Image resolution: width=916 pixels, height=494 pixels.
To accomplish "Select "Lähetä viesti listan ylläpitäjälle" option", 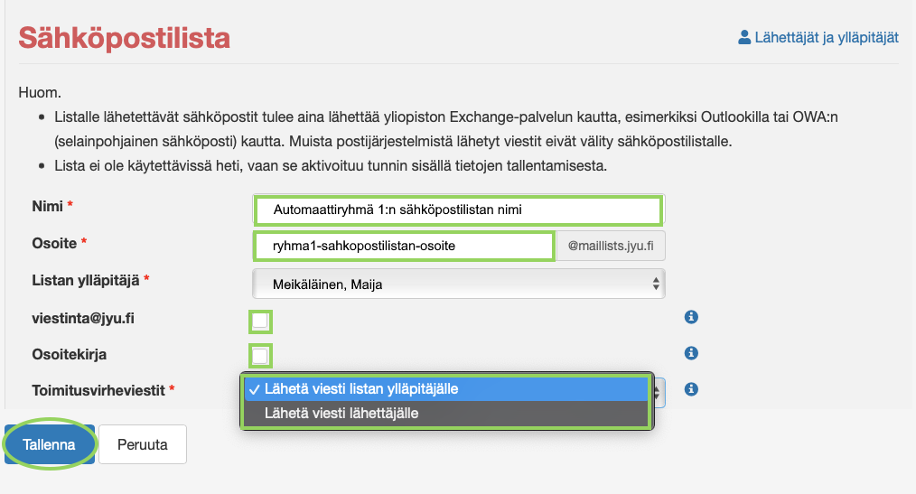I will point(446,389).
